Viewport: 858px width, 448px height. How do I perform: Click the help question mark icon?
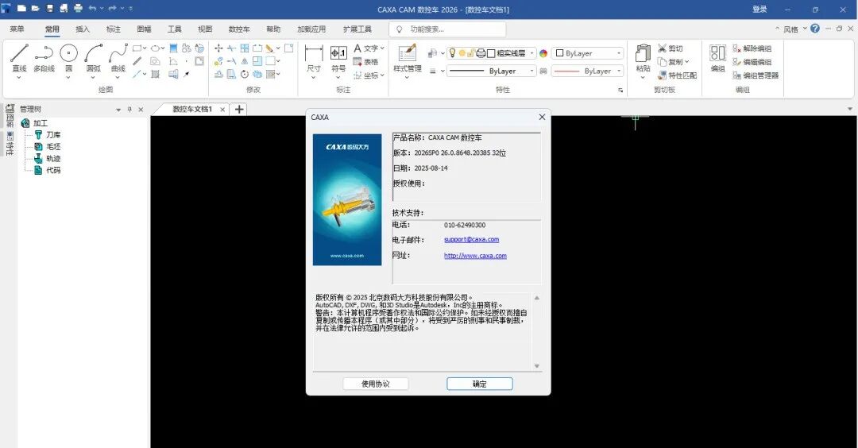(x=815, y=29)
